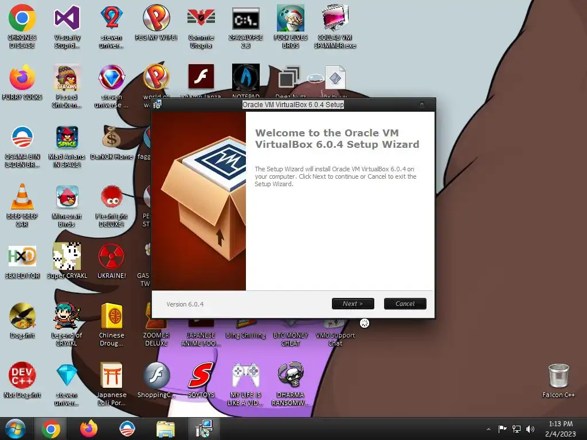Select the Obama logo desktop icon

22,146
